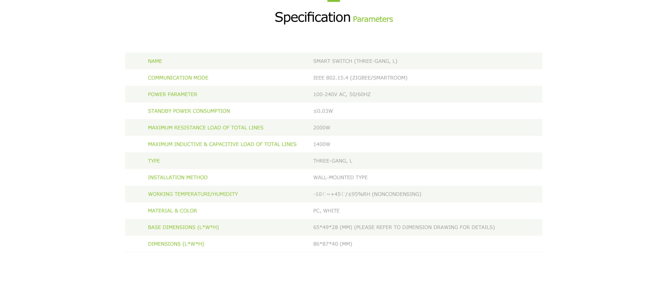667x308 pixels.
Task: Click the green Parameters subtitle
Action: tap(373, 19)
